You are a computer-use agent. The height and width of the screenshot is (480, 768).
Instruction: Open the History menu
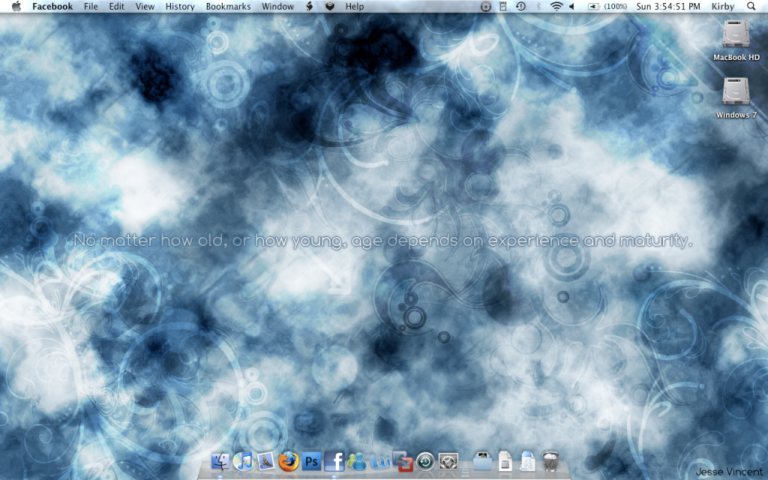coord(180,6)
